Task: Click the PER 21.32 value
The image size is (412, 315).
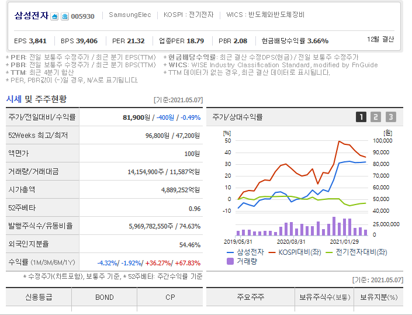Action: pyautogui.click(x=128, y=41)
